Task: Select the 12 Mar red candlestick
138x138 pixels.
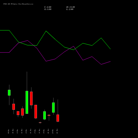Action: click(22, 112)
